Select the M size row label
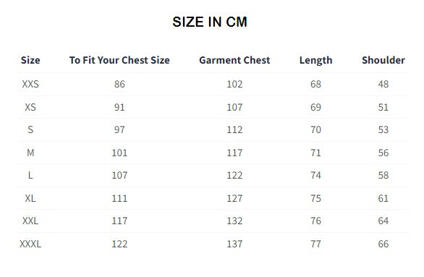This screenshot has height=277, width=424. 30,153
